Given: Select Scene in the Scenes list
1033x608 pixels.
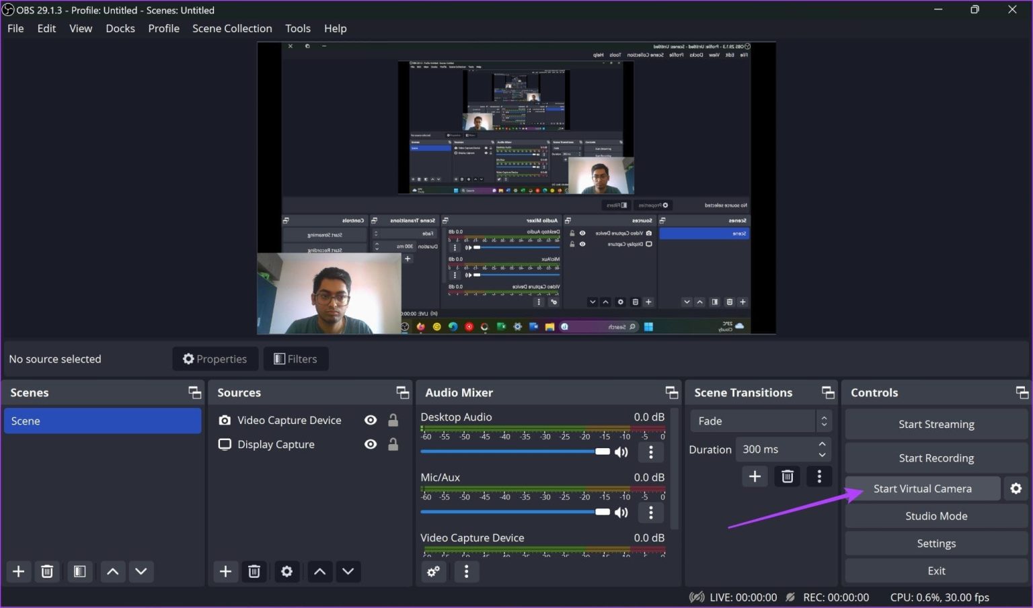Looking at the screenshot, I should coord(102,421).
